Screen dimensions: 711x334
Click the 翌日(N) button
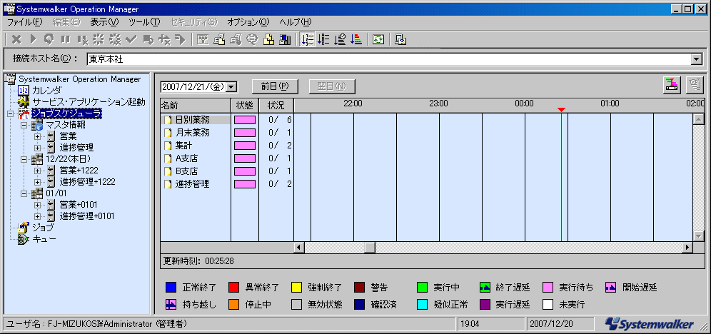pyautogui.click(x=332, y=86)
